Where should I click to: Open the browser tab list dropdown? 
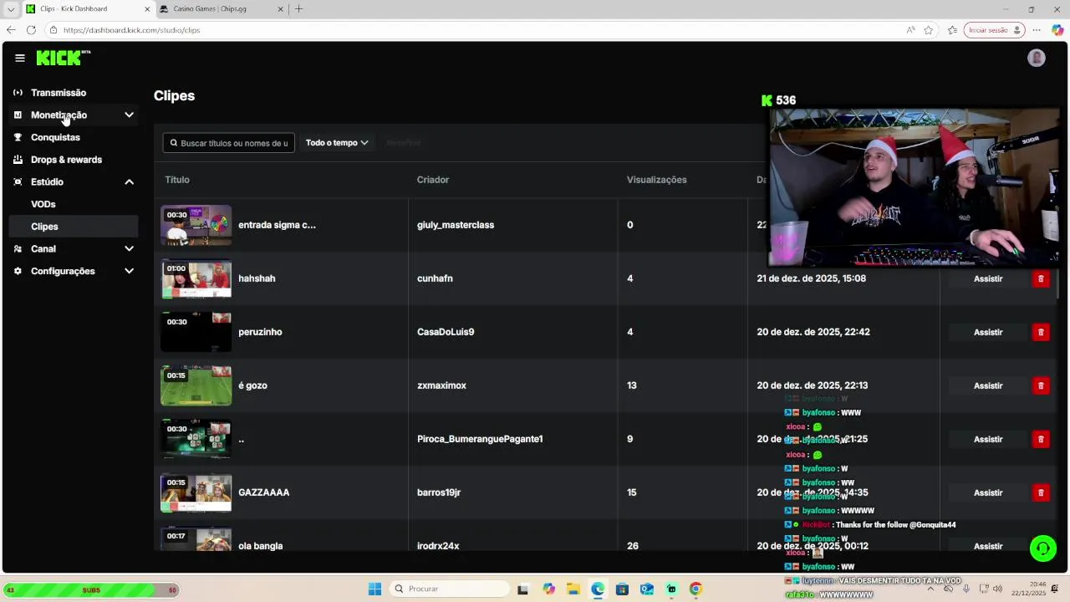tap(10, 9)
